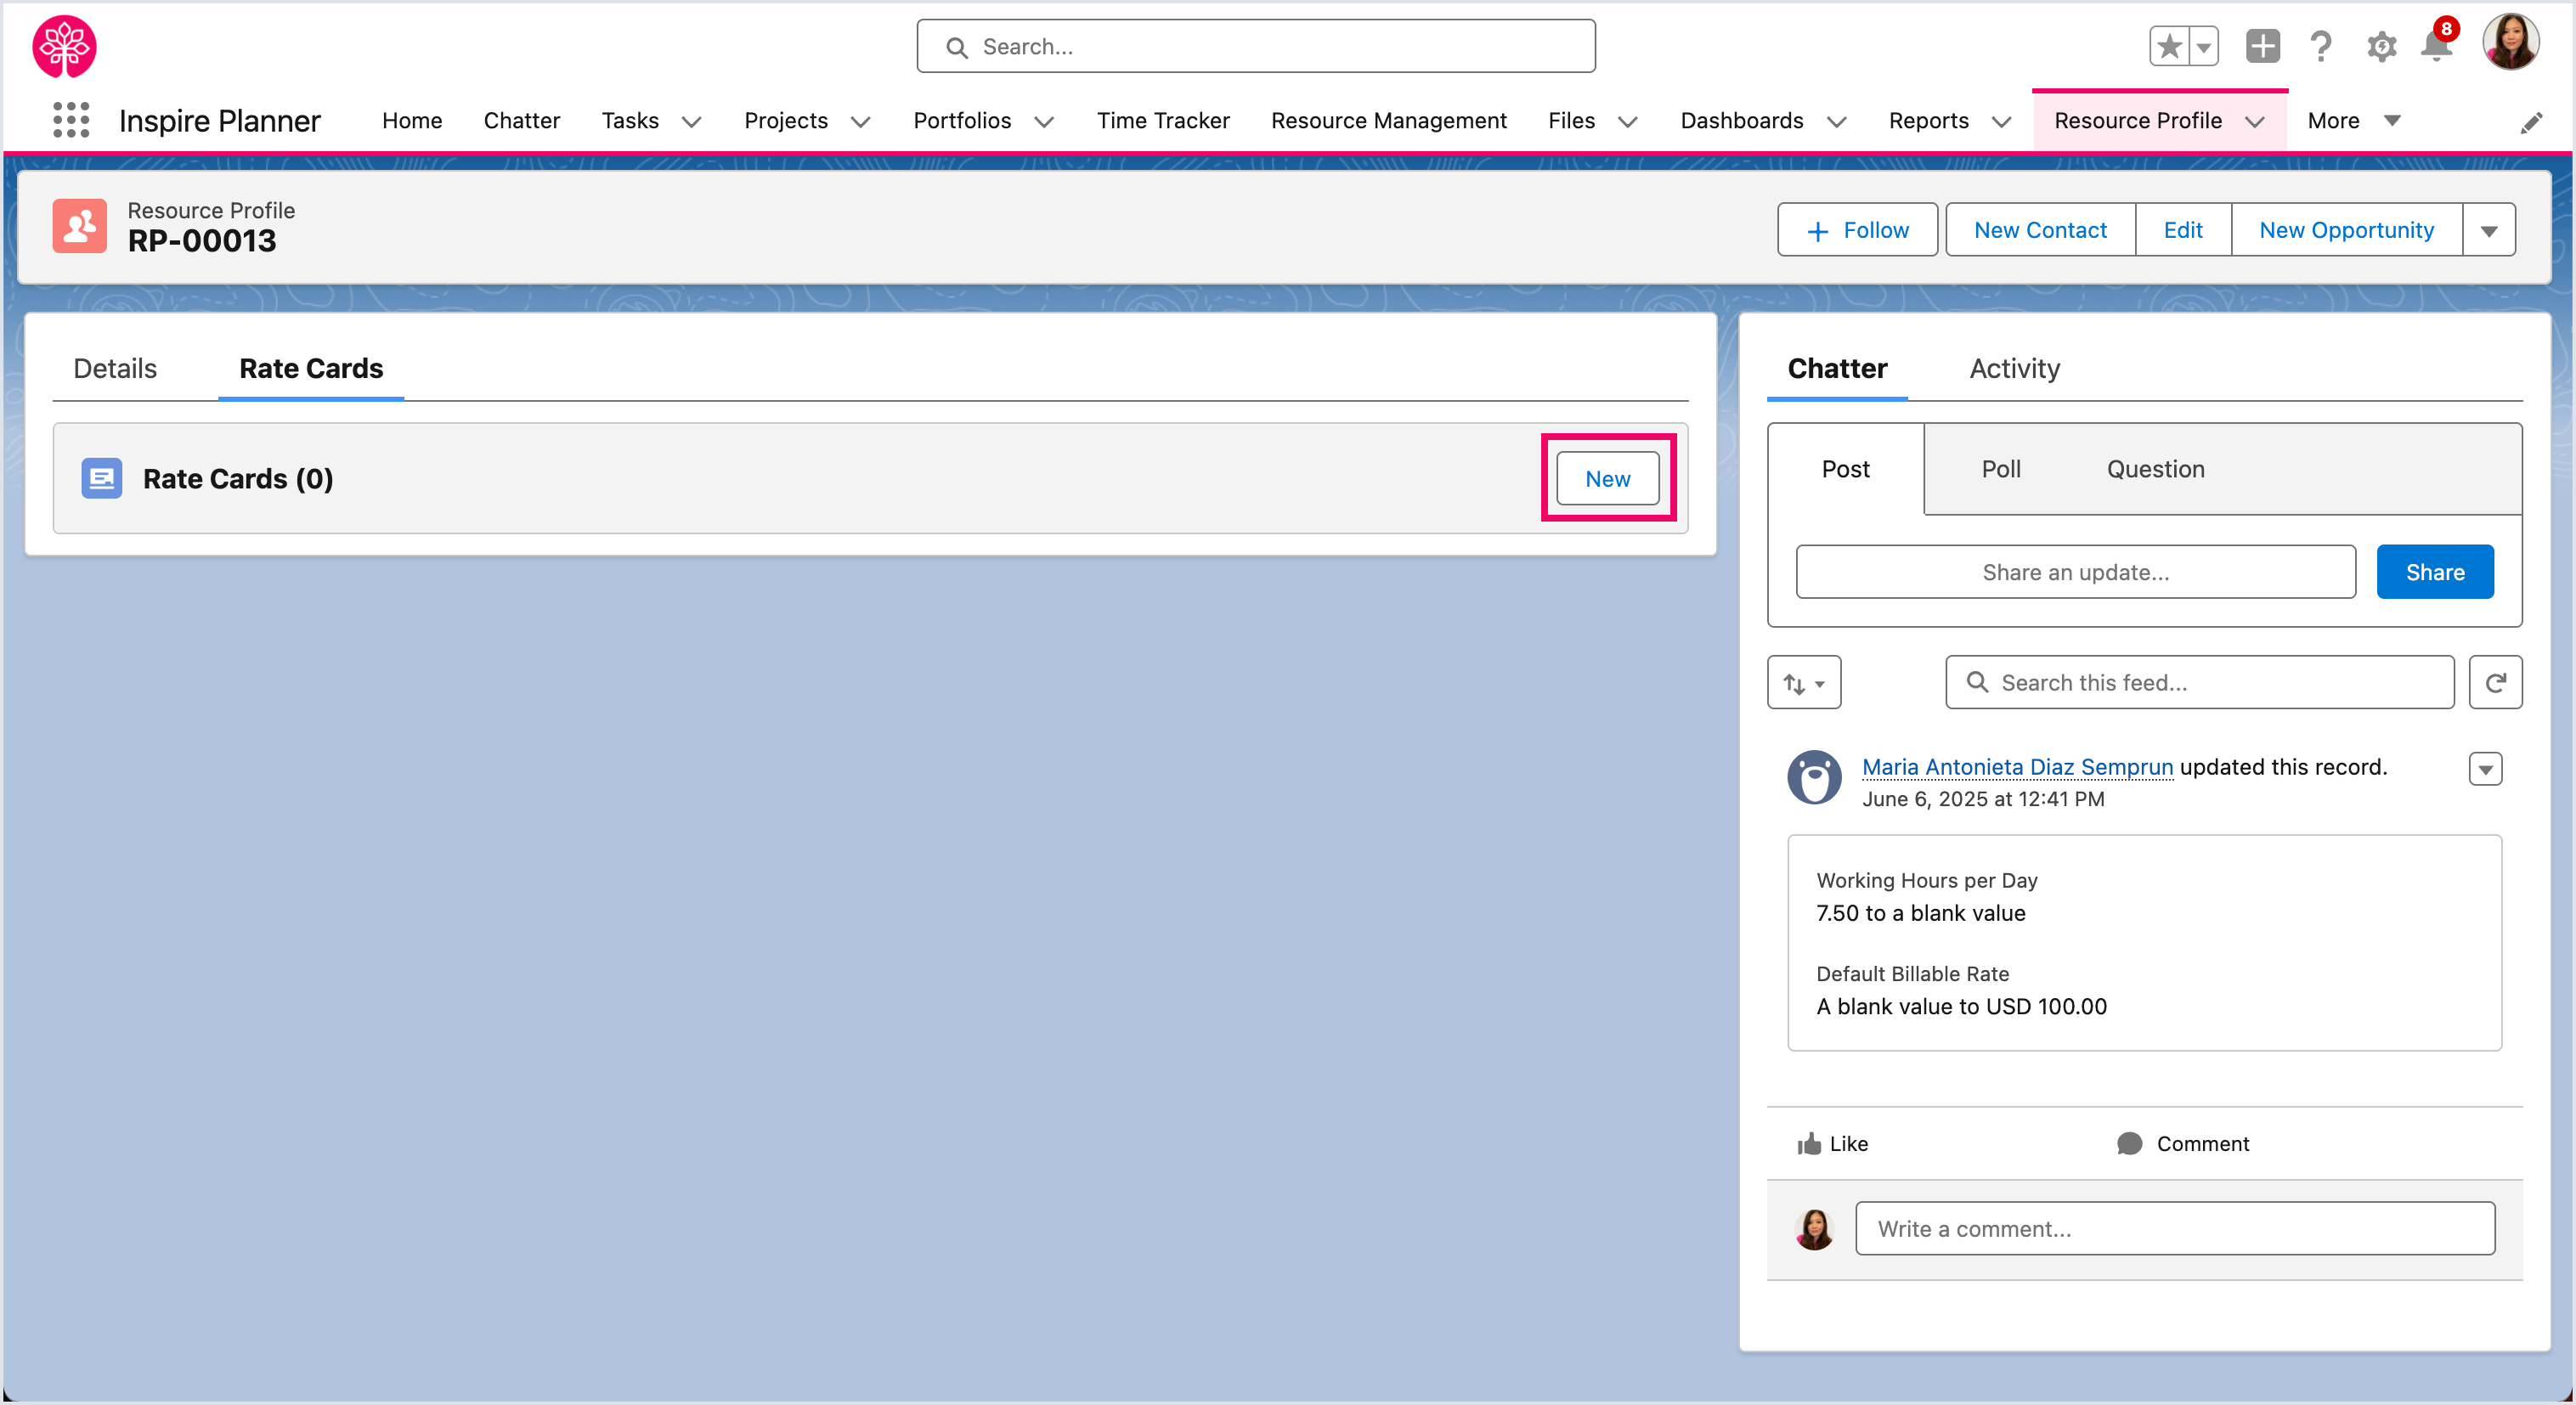Click Comment on the feed post
The height and width of the screenshot is (1405, 2576).
tap(2183, 1143)
